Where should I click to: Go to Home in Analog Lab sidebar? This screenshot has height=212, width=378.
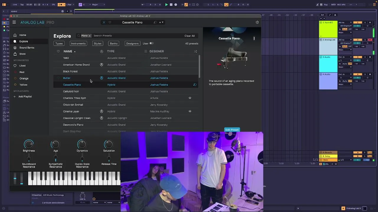[x=23, y=35]
